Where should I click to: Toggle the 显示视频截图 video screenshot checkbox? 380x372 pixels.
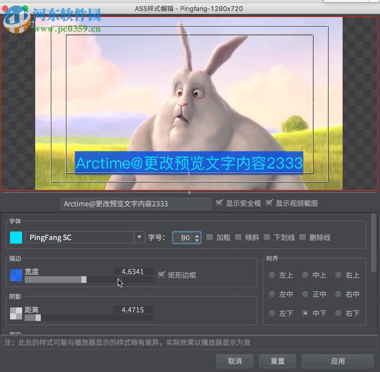pyautogui.click(x=269, y=203)
